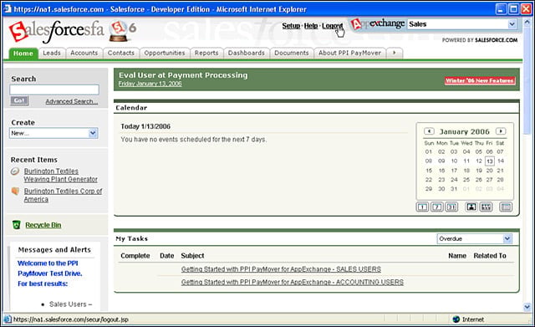Open the Documents tab

(292, 53)
